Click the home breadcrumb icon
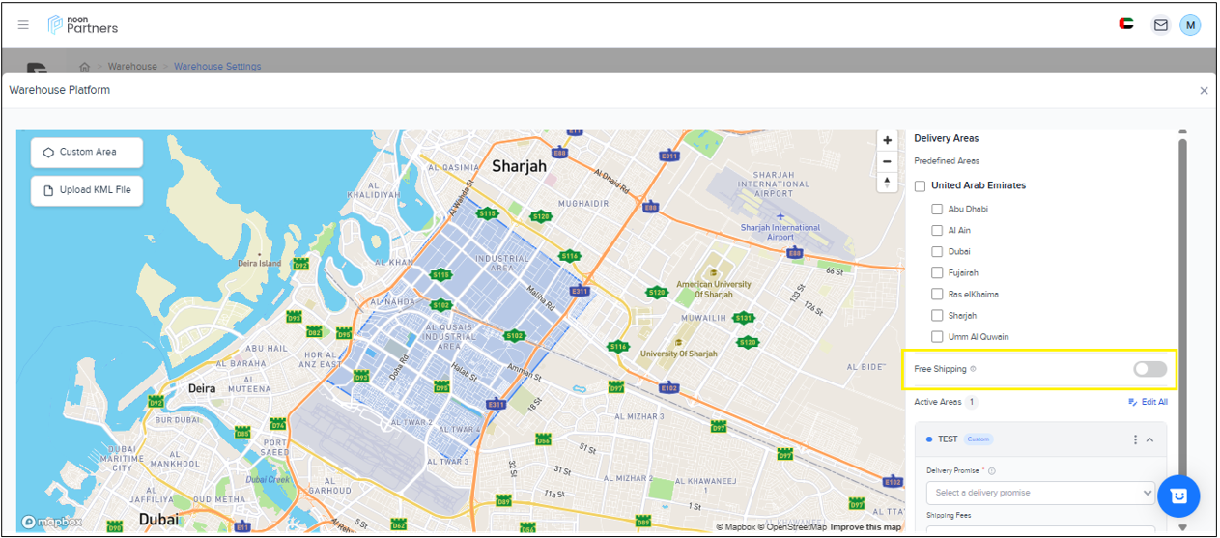Screen dimensions: 1220x538 pos(85,67)
